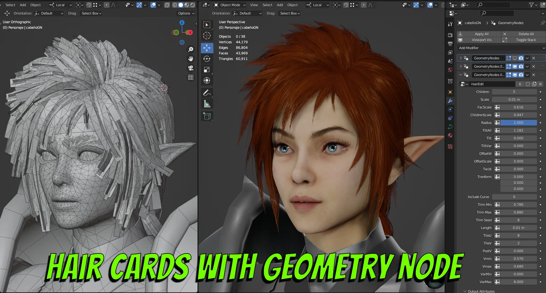Toggle the HairEdit fake user shield

[528, 84]
